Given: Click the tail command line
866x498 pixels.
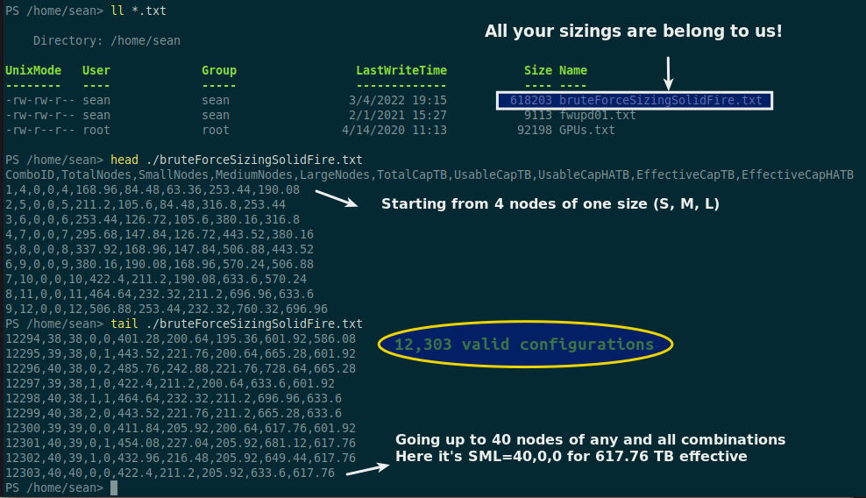Looking at the screenshot, I should (x=184, y=324).
